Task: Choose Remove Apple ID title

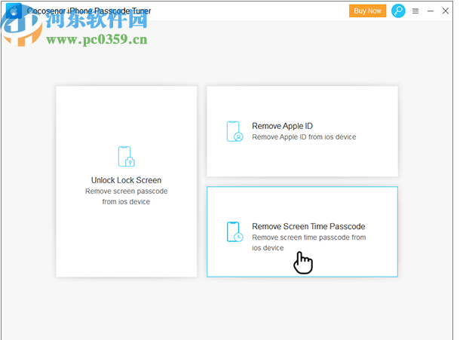Action: coord(282,126)
